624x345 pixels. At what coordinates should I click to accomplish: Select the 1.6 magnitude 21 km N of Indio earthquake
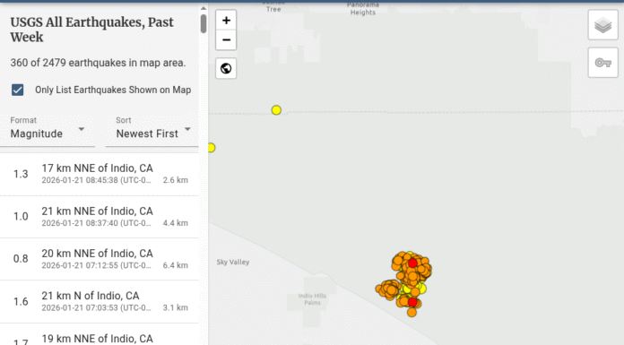pos(100,302)
